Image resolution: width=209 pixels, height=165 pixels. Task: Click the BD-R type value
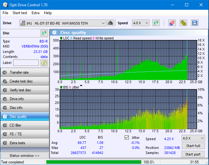pyautogui.click(x=44, y=41)
